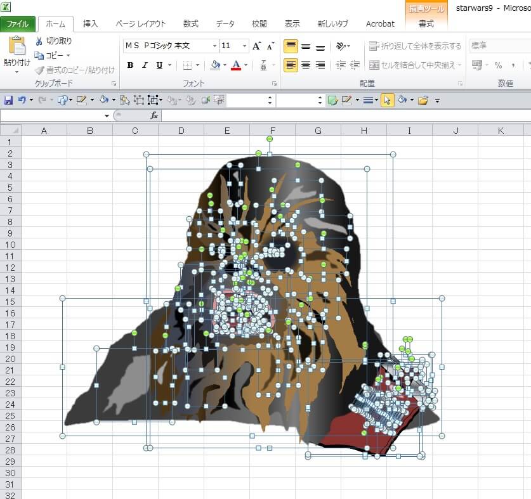Switch to Page Layout (ページ レイアウト) tab
The height and width of the screenshot is (499, 531).
pos(140,23)
